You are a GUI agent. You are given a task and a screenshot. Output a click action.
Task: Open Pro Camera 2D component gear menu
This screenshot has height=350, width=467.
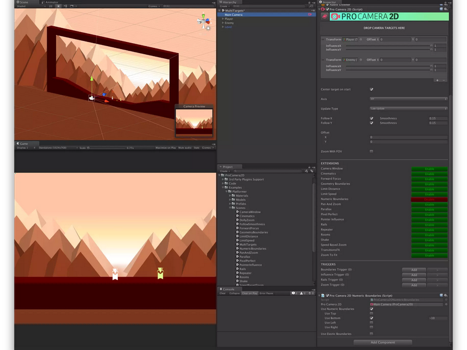coord(445,9)
